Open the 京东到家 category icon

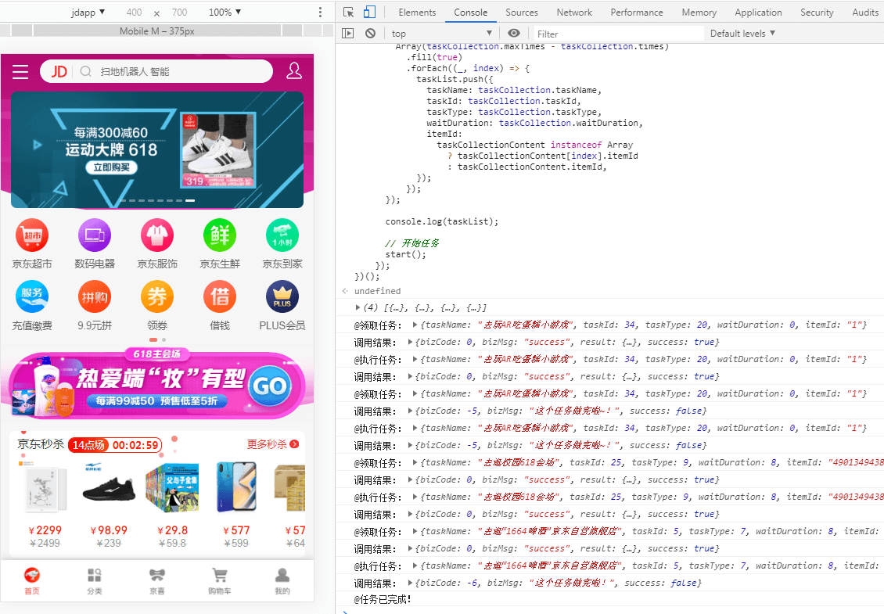282,235
